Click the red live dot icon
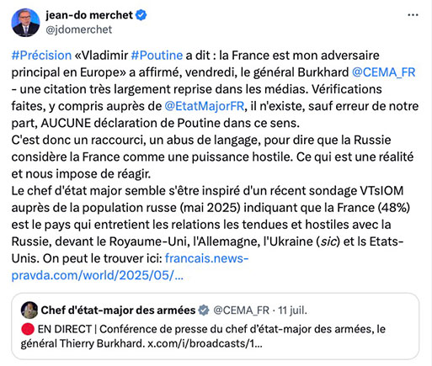Screen dimensions: 432x366 [x=28, y=329]
